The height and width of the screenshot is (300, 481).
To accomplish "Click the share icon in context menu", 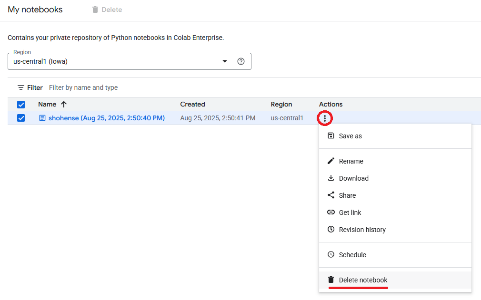I will (331, 195).
